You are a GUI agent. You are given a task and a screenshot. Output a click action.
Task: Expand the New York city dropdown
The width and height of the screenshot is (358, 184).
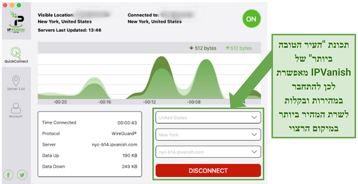click(x=208, y=135)
